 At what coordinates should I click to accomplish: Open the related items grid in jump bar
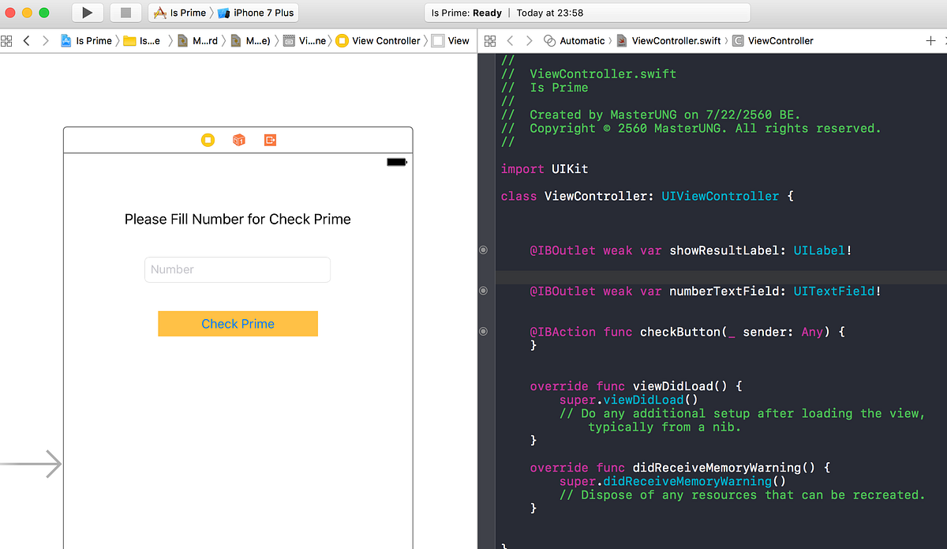489,40
